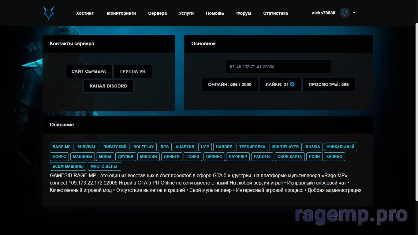Screen dimensions: 418x235
Task: Select the RUSSIA tag
Action: click(313, 147)
